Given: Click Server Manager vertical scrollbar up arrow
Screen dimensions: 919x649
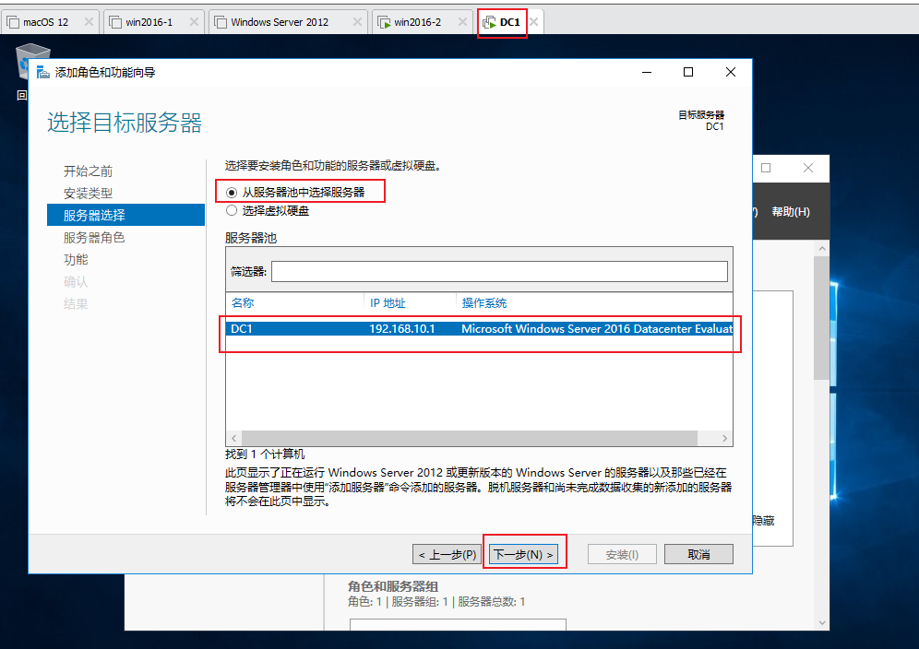Looking at the screenshot, I should pos(822,248).
